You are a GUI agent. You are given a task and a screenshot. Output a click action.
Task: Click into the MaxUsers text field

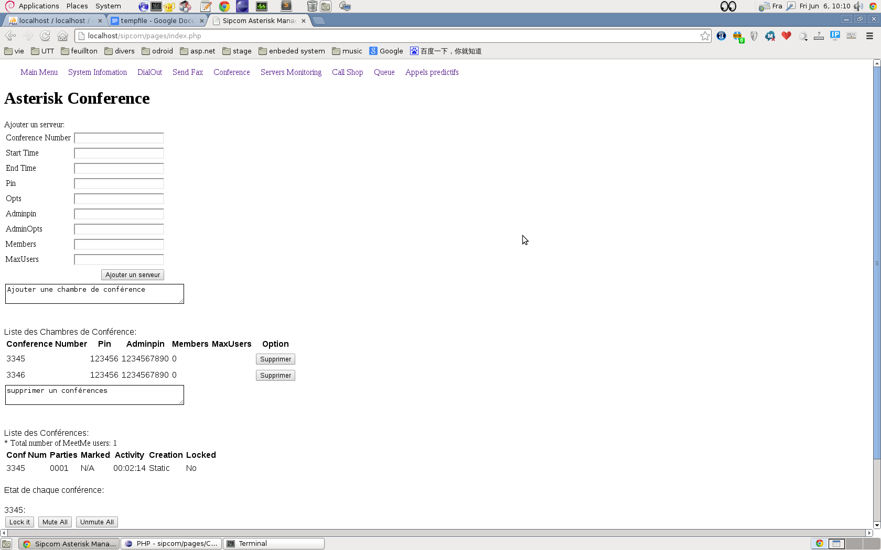(x=119, y=259)
